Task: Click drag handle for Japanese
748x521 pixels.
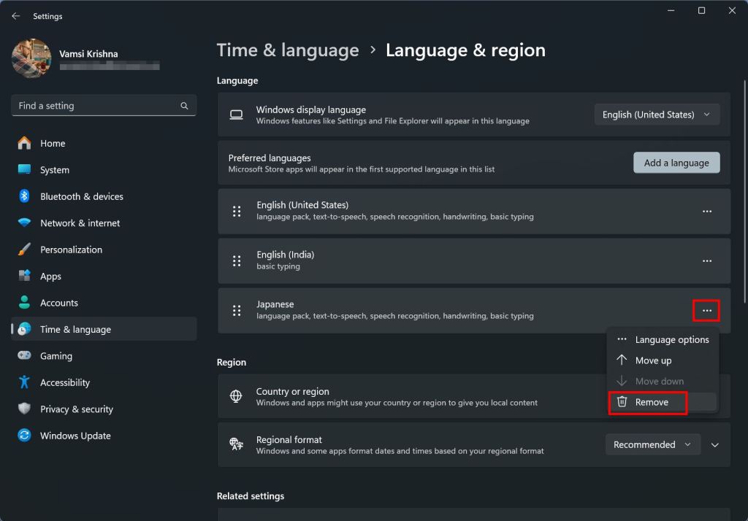Action: [x=237, y=310]
